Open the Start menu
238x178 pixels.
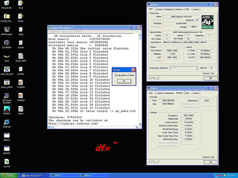pyautogui.click(x=8, y=175)
